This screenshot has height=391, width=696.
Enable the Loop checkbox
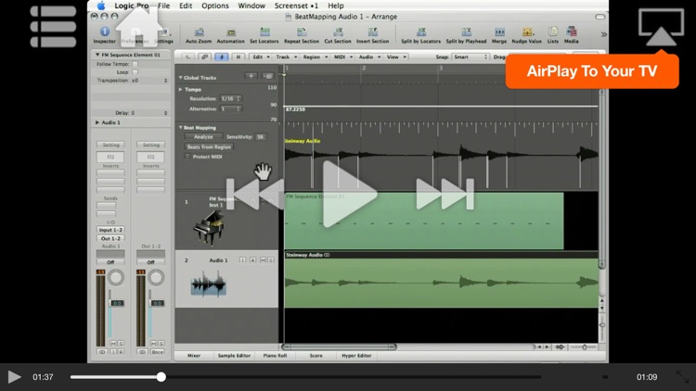pyautogui.click(x=135, y=72)
